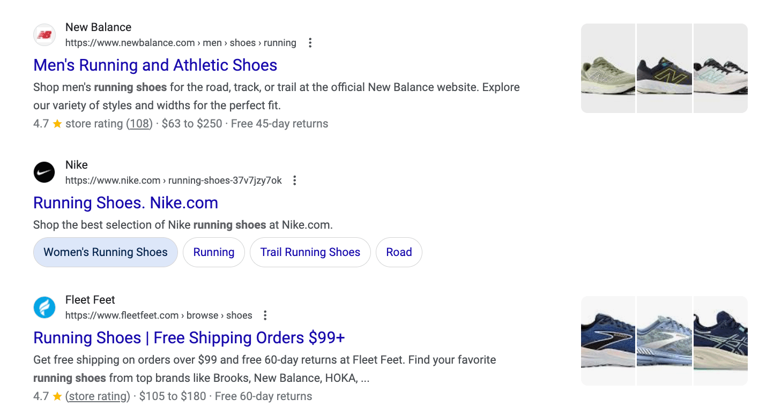Open the three-dot menu for Fleet Feet result

265,315
